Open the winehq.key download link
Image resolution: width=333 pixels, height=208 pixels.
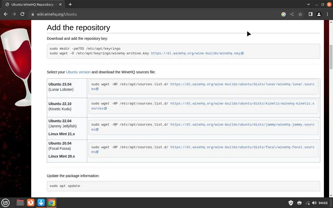point(196,53)
